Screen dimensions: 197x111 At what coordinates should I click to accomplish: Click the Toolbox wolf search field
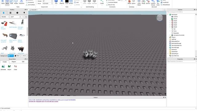click(16, 17)
